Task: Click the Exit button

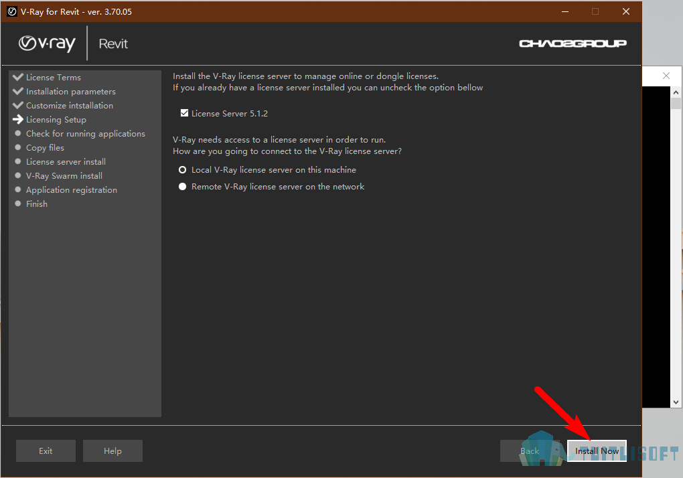Action: click(46, 451)
